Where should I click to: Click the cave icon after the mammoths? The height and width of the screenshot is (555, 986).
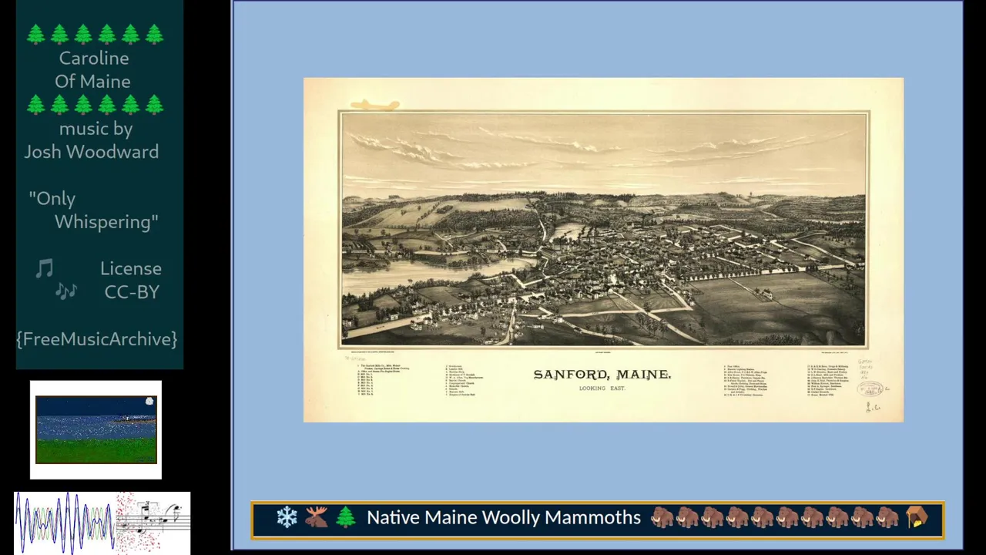point(917,517)
